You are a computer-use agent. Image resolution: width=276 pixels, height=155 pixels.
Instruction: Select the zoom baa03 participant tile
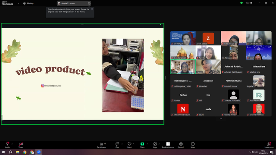point(208,38)
